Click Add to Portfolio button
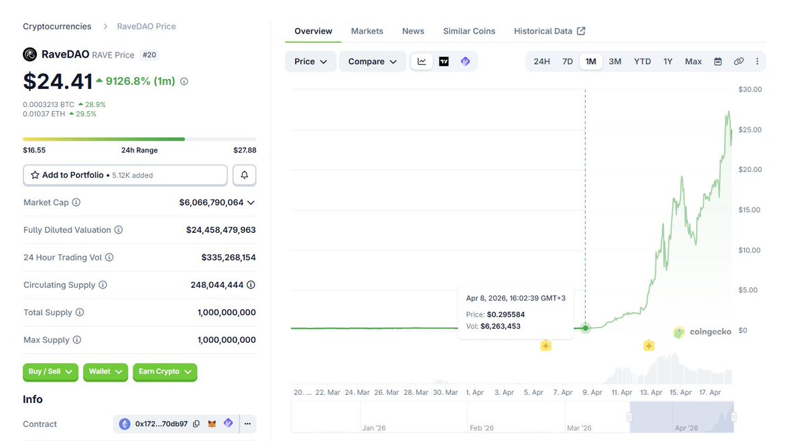 (125, 175)
